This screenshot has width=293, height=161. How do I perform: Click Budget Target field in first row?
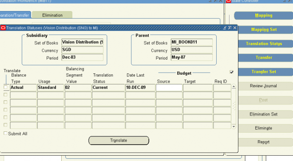198,88
